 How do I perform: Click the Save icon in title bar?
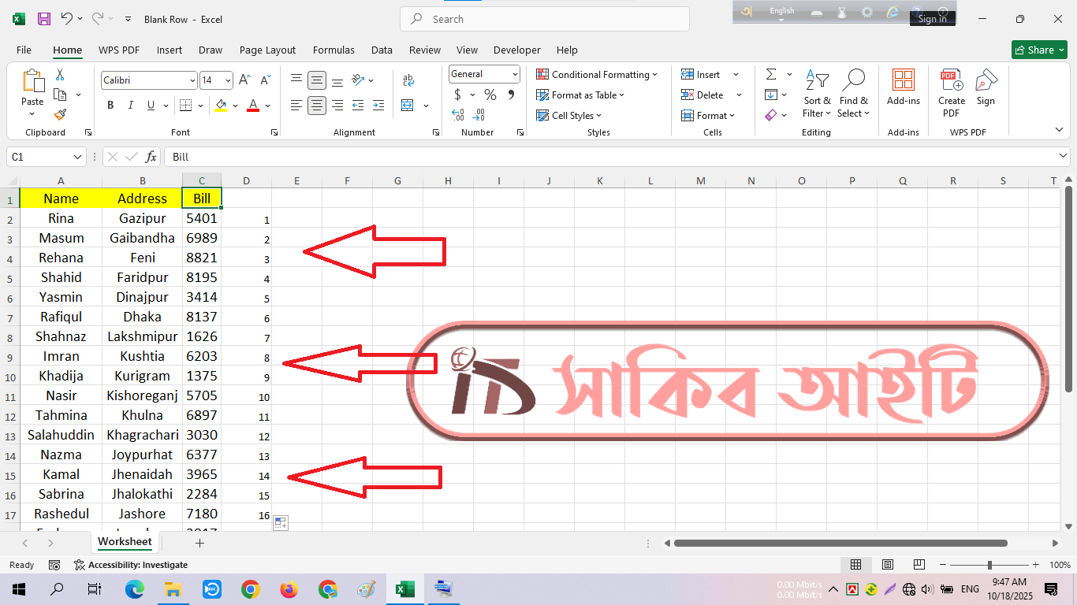pyautogui.click(x=44, y=19)
